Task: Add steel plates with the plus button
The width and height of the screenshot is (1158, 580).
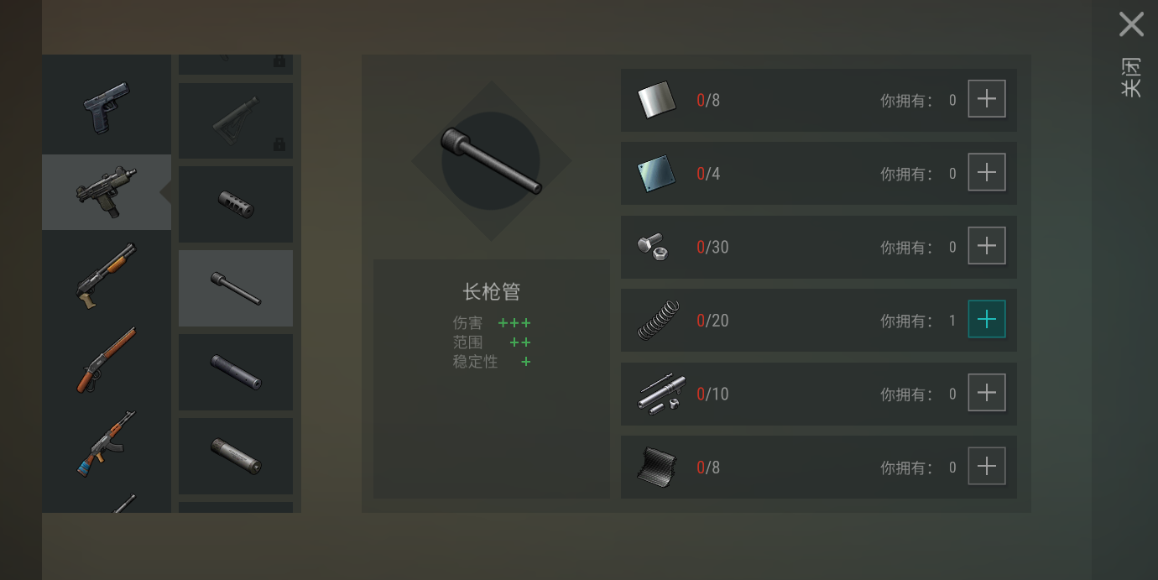Action: (x=987, y=172)
